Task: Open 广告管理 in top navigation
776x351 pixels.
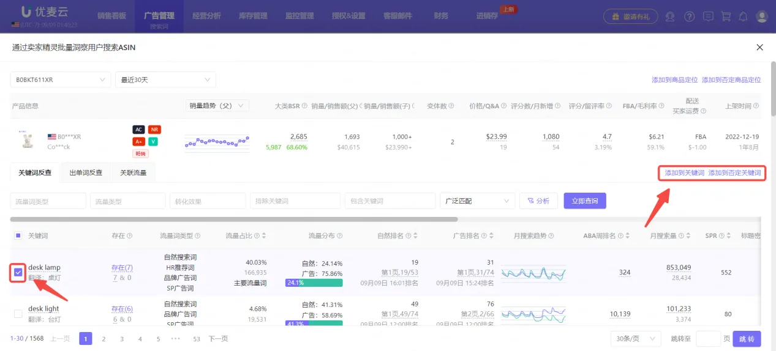Action: 159,15
